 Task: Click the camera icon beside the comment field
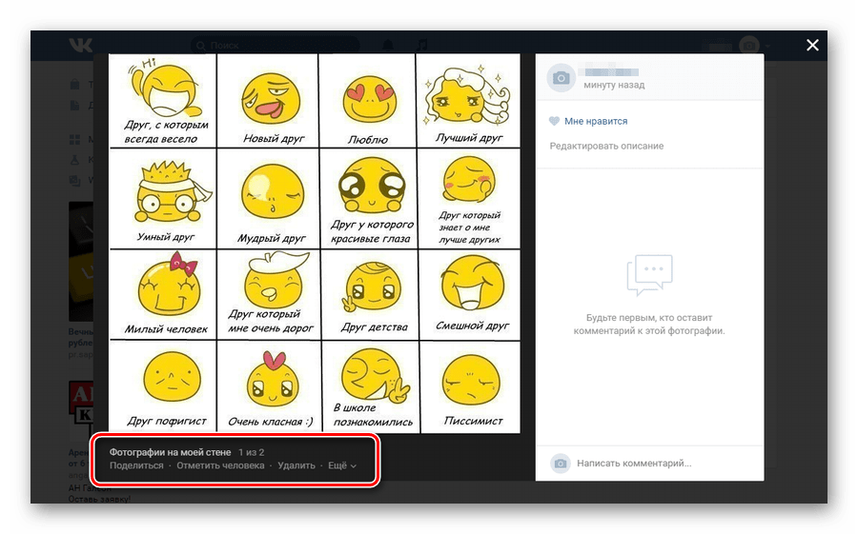coord(562,463)
